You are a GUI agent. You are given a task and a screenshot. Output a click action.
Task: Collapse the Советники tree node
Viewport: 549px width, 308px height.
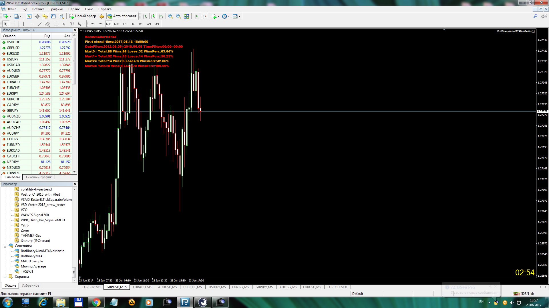click(5, 246)
